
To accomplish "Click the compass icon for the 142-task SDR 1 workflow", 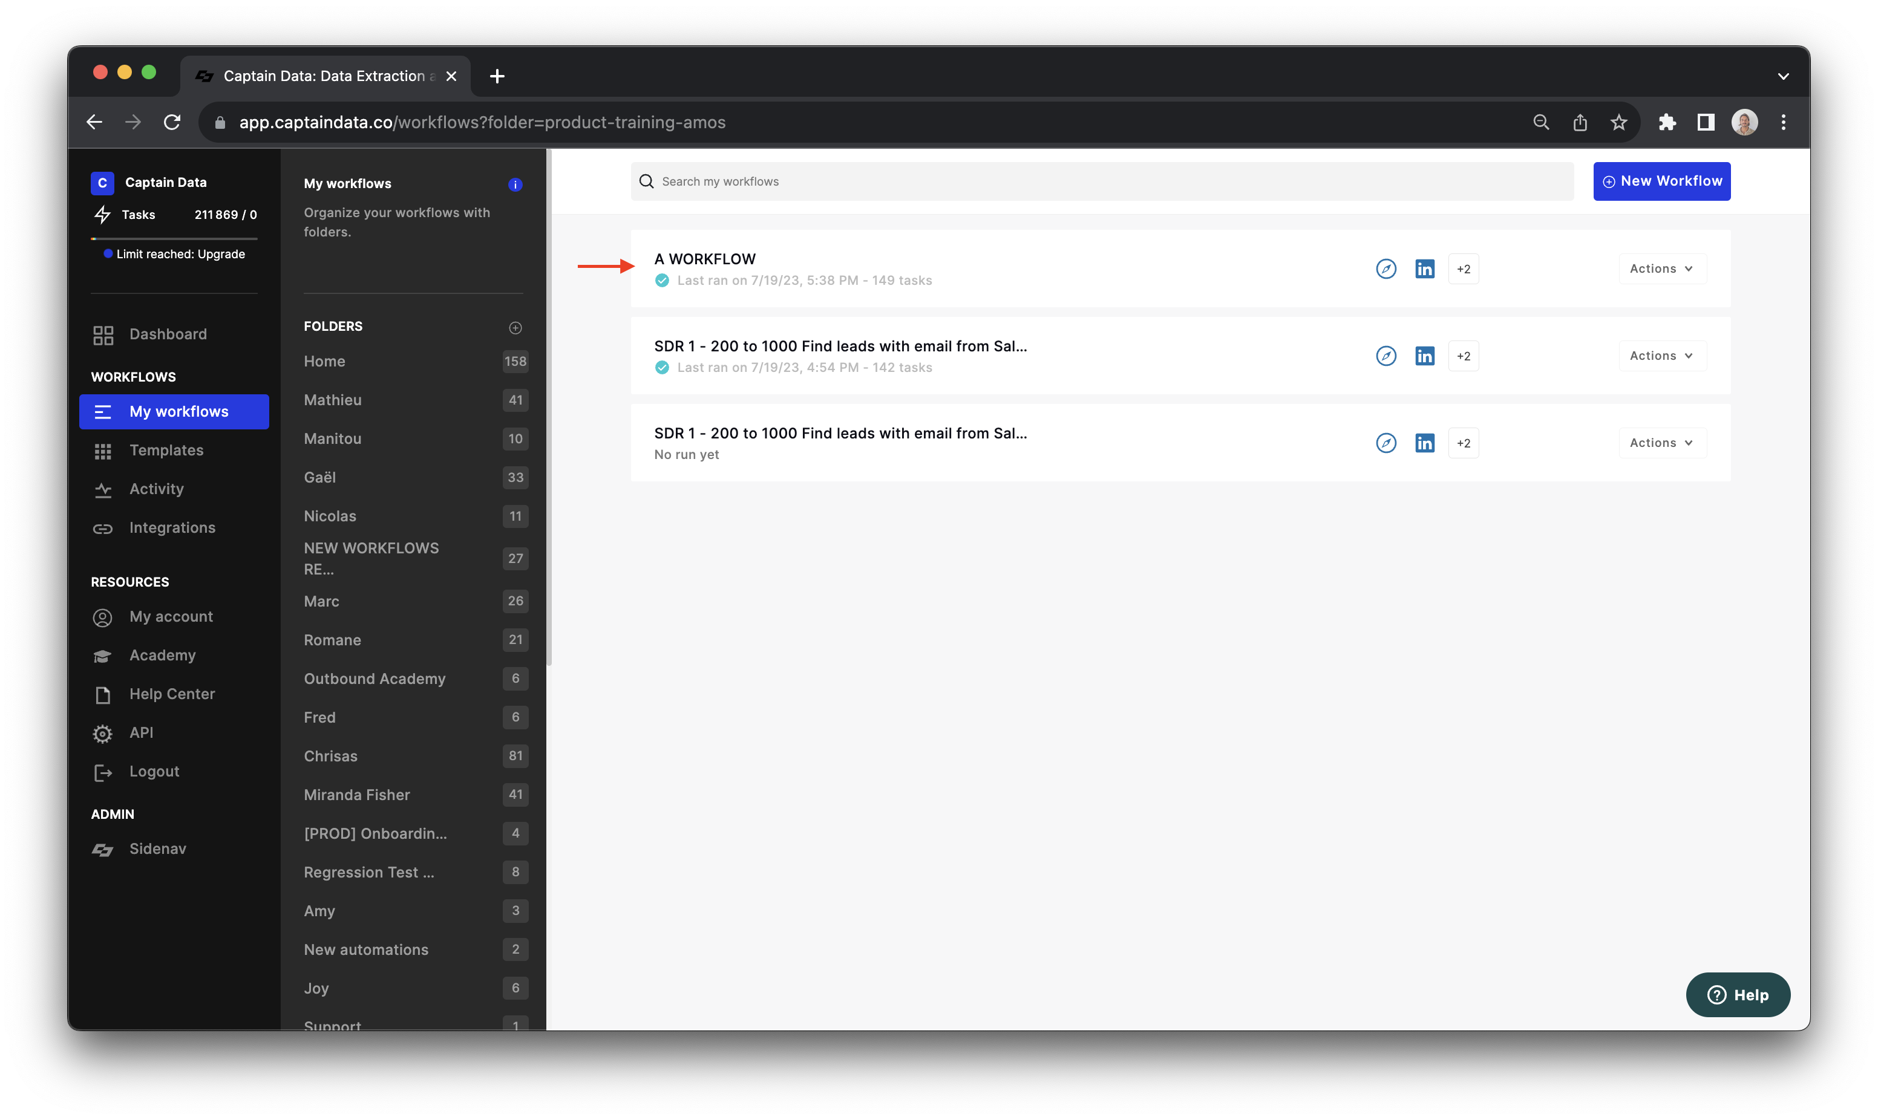I will click(x=1386, y=356).
